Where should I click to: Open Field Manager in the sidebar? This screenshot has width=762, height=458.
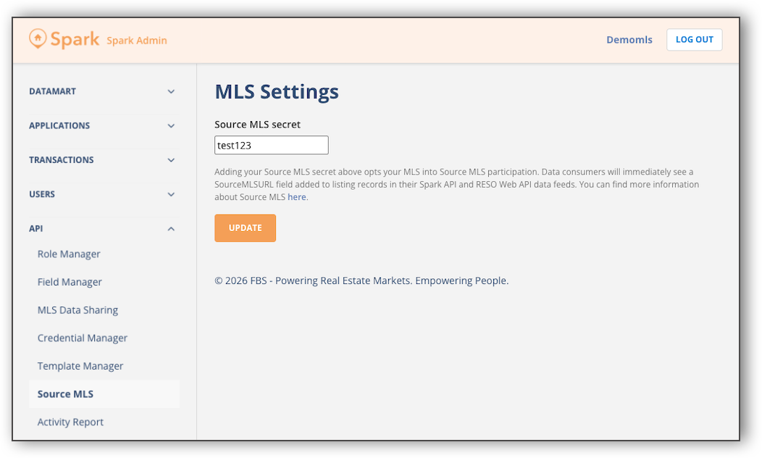pos(70,282)
